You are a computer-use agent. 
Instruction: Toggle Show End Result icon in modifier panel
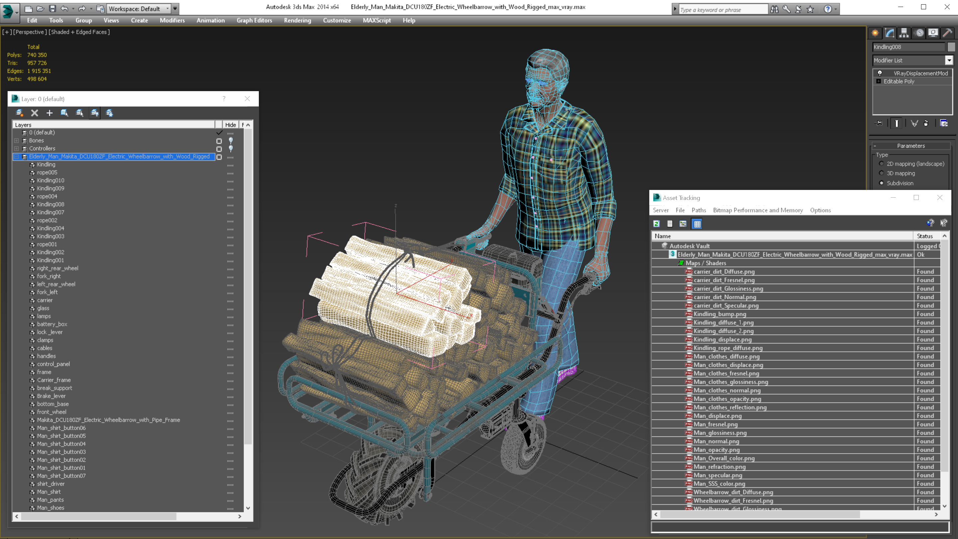coord(897,123)
